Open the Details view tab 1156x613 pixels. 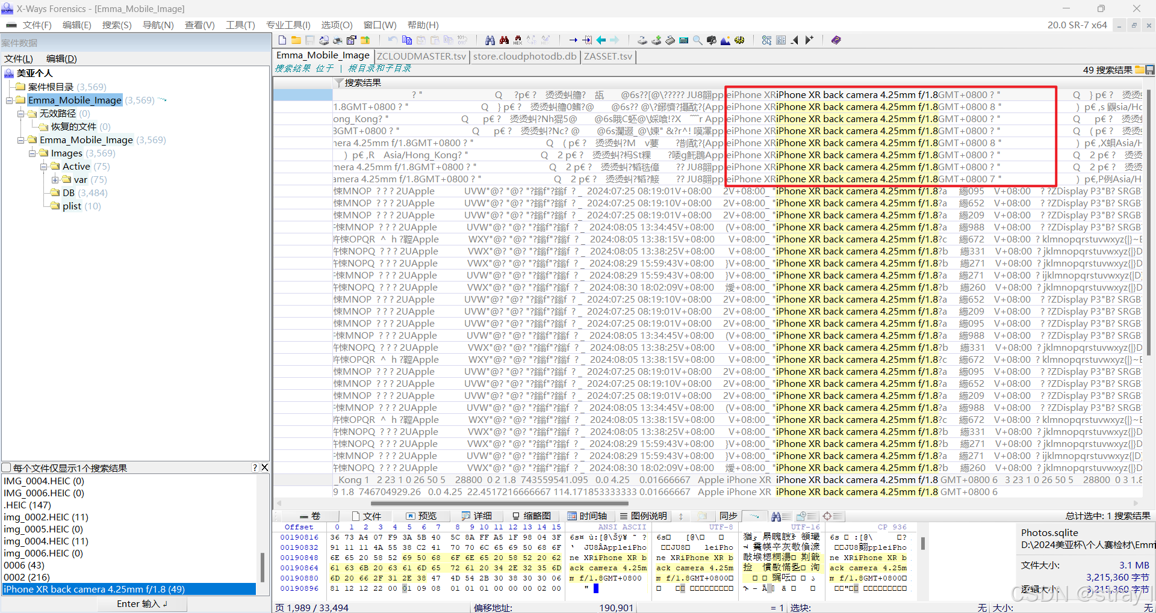(x=477, y=516)
